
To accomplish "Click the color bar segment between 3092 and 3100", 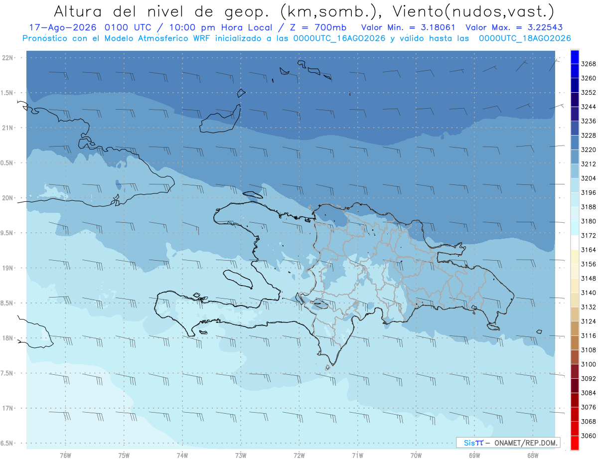I will pyautogui.click(x=575, y=372).
